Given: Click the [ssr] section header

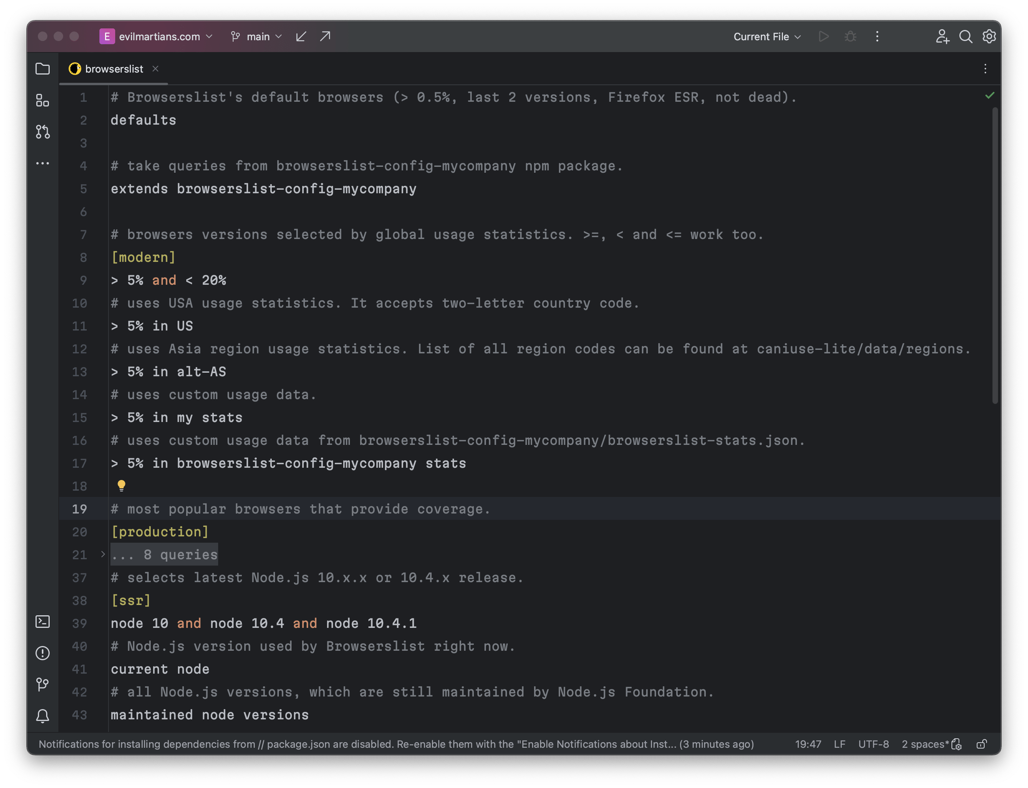Looking at the screenshot, I should [131, 600].
